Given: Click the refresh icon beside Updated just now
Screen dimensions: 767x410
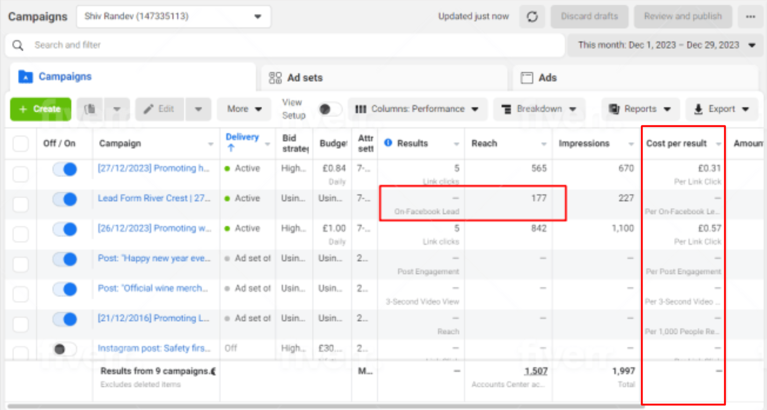Looking at the screenshot, I should click(532, 17).
